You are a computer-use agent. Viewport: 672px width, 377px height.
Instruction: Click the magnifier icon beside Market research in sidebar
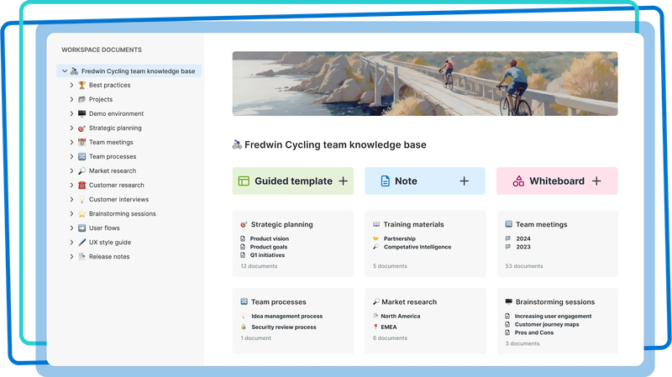pos(81,171)
